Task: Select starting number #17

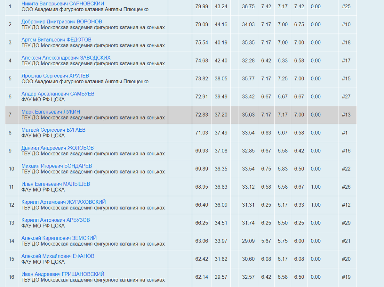Action: click(x=346, y=61)
